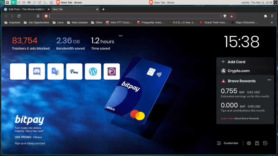Screen dimensions: 278x156
Task: Open the Job Opportunities bookmarks folder
Action: [37, 23]
